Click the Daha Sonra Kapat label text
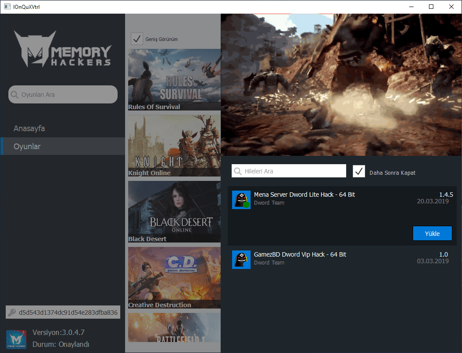The image size is (462, 353). [392, 173]
